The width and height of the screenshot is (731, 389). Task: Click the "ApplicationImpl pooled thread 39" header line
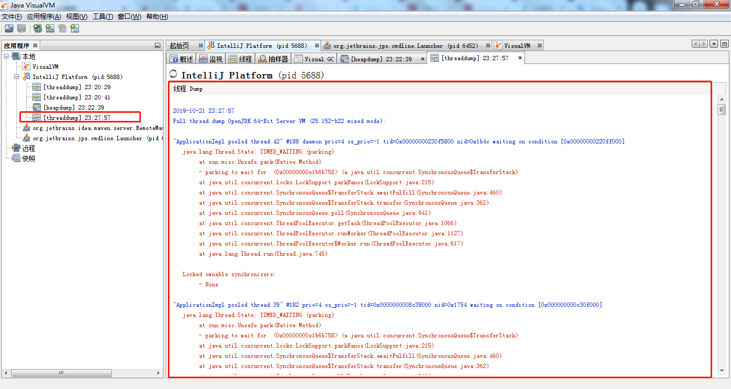point(387,305)
